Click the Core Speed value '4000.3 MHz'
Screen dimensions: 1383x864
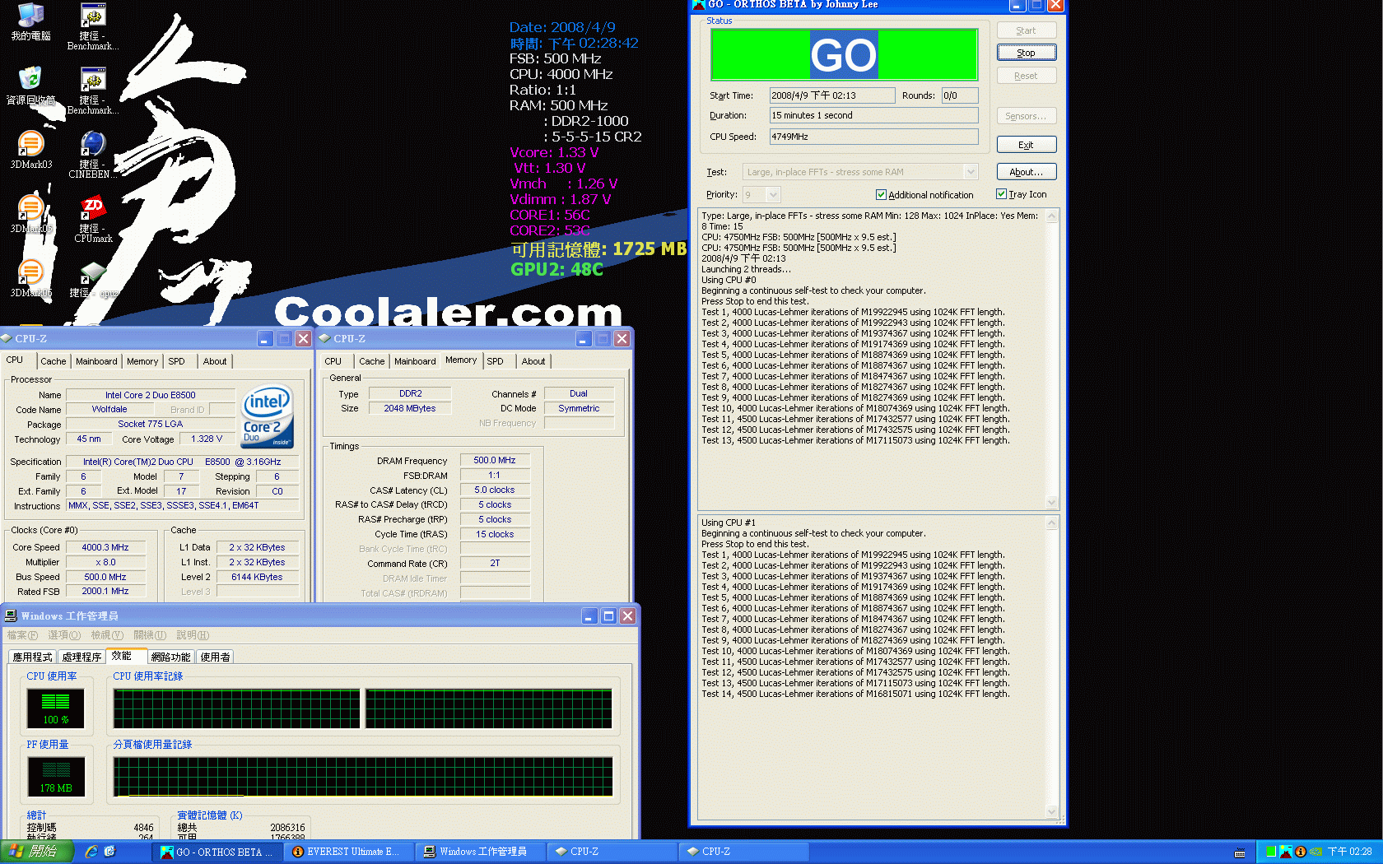(x=105, y=547)
